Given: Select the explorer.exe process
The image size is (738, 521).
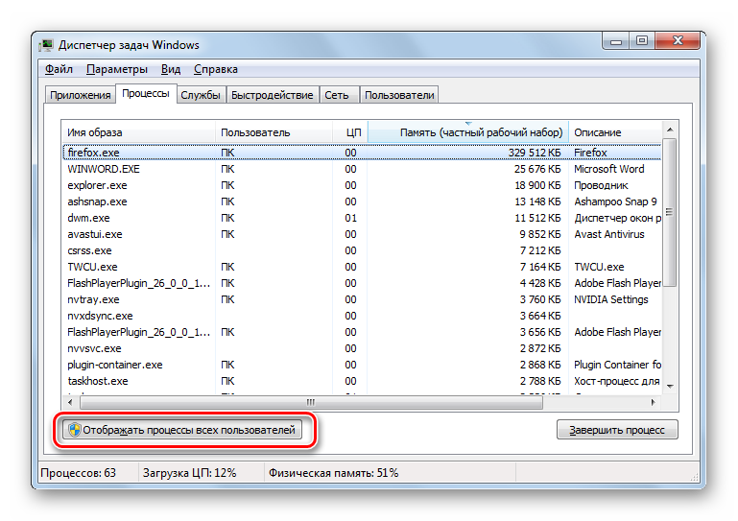Looking at the screenshot, I should coord(362,185).
